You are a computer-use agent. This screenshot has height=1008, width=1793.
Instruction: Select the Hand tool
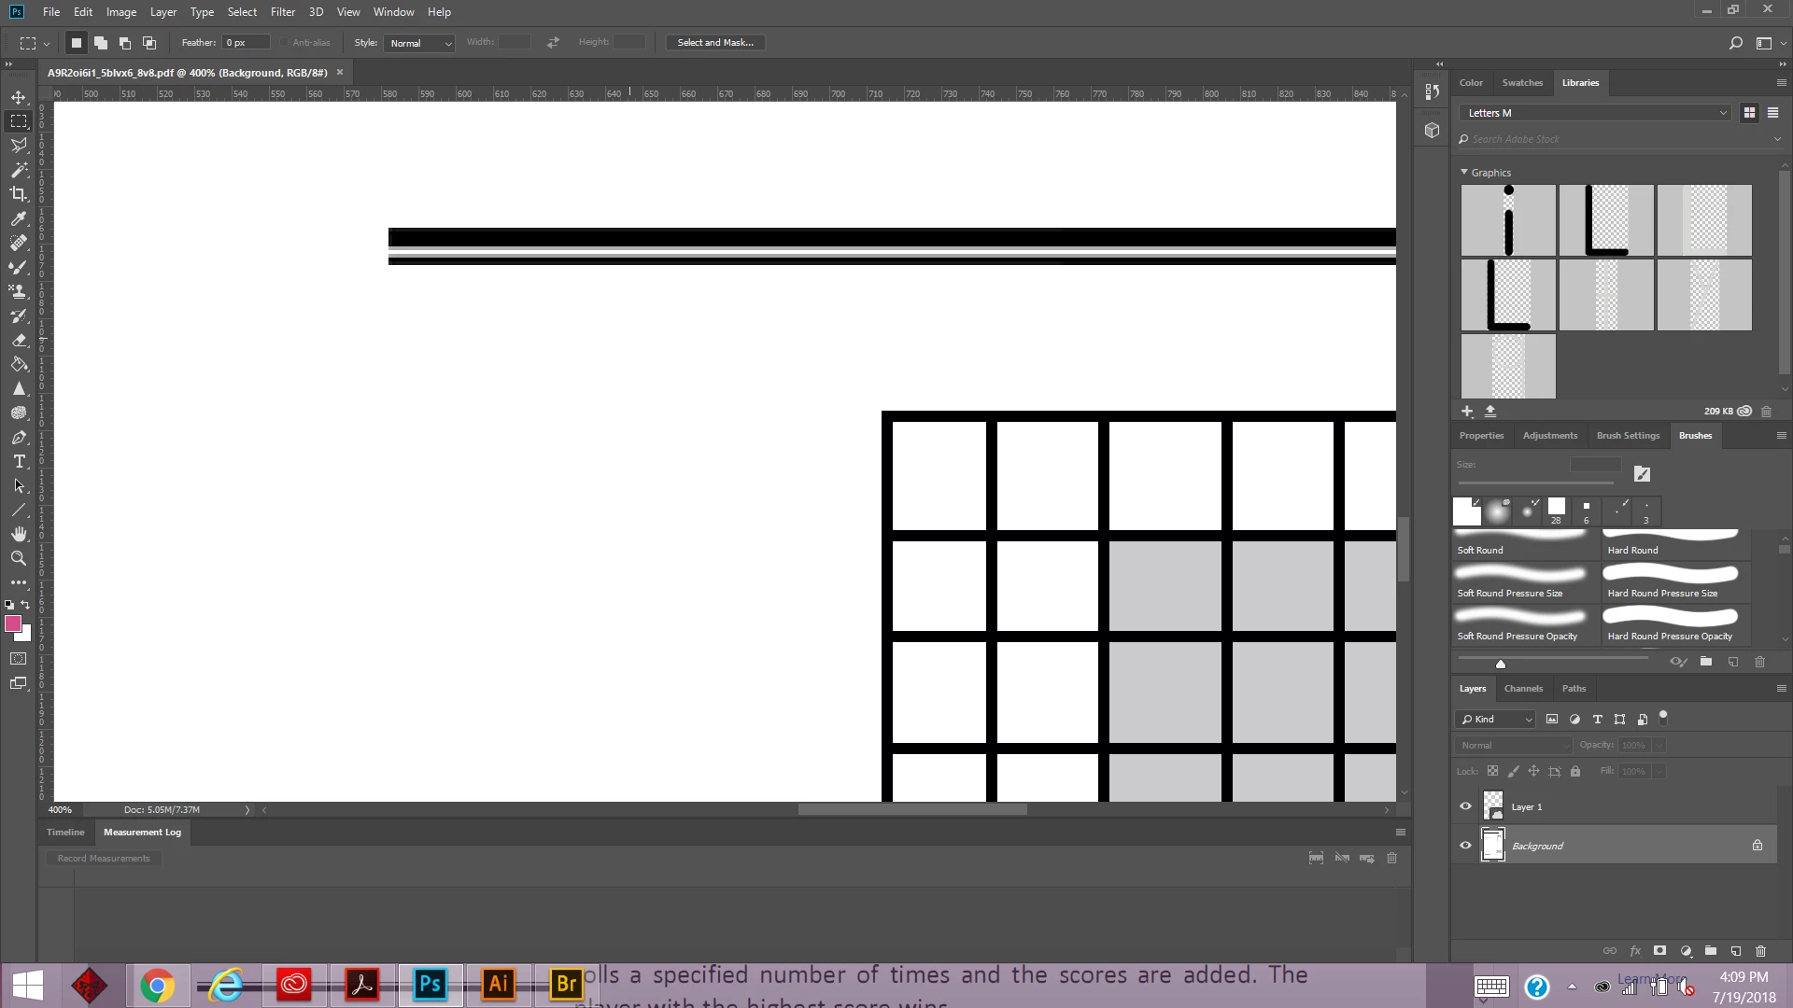pos(19,534)
